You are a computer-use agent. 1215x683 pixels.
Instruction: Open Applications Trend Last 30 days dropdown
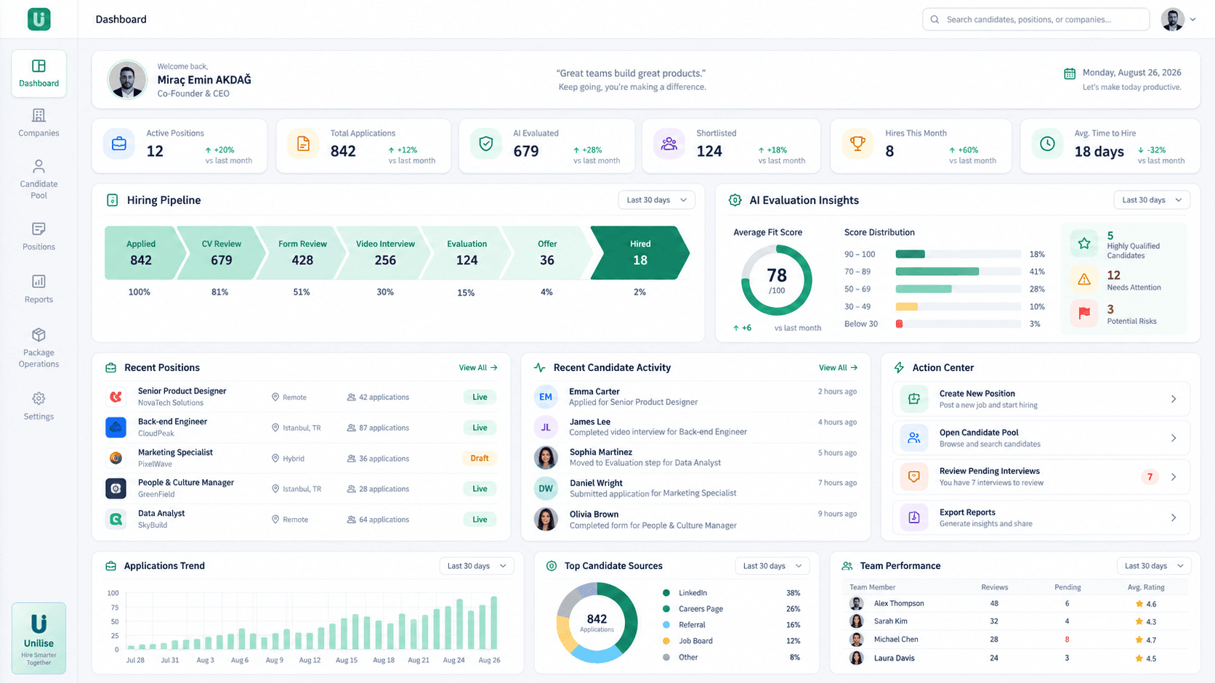(477, 566)
